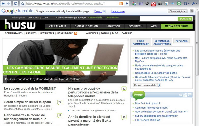Open the De Nombreux Commentaires tab
Screen dimensions: 199x126
pos(162,42)
